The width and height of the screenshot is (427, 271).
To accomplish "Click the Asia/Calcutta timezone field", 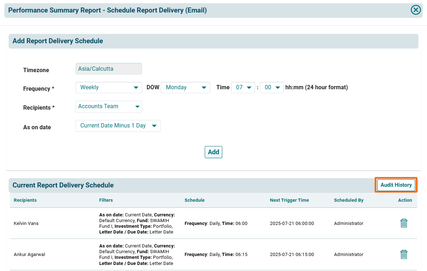I will tap(108, 69).
